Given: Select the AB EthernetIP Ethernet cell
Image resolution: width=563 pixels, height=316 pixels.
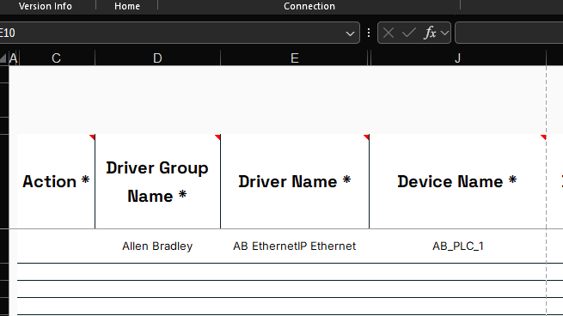Looking at the screenshot, I should [x=295, y=246].
